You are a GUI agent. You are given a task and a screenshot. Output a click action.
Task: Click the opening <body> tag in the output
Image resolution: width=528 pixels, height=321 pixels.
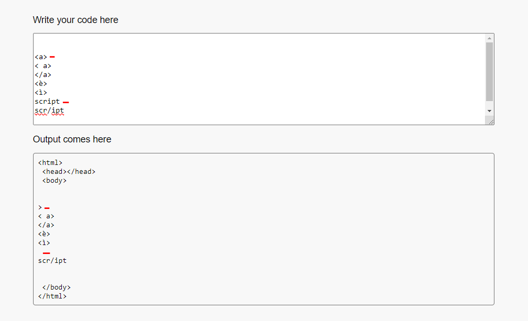[x=54, y=181]
